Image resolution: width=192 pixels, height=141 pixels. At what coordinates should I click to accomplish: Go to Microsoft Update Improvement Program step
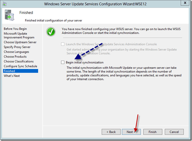[x=19, y=36]
